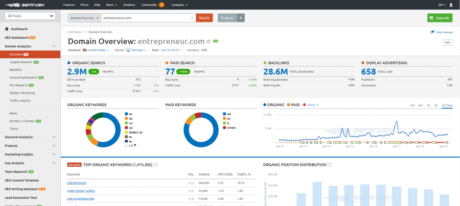Open the make money online keyword link
The image size is (460, 206).
tap(81, 191)
